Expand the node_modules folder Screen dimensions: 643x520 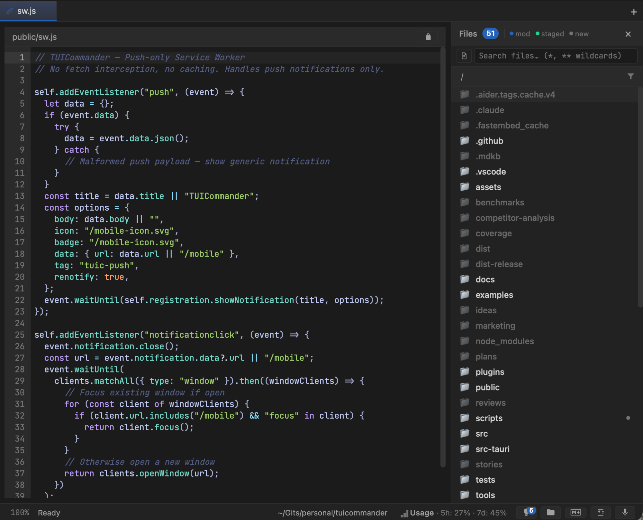click(x=504, y=341)
